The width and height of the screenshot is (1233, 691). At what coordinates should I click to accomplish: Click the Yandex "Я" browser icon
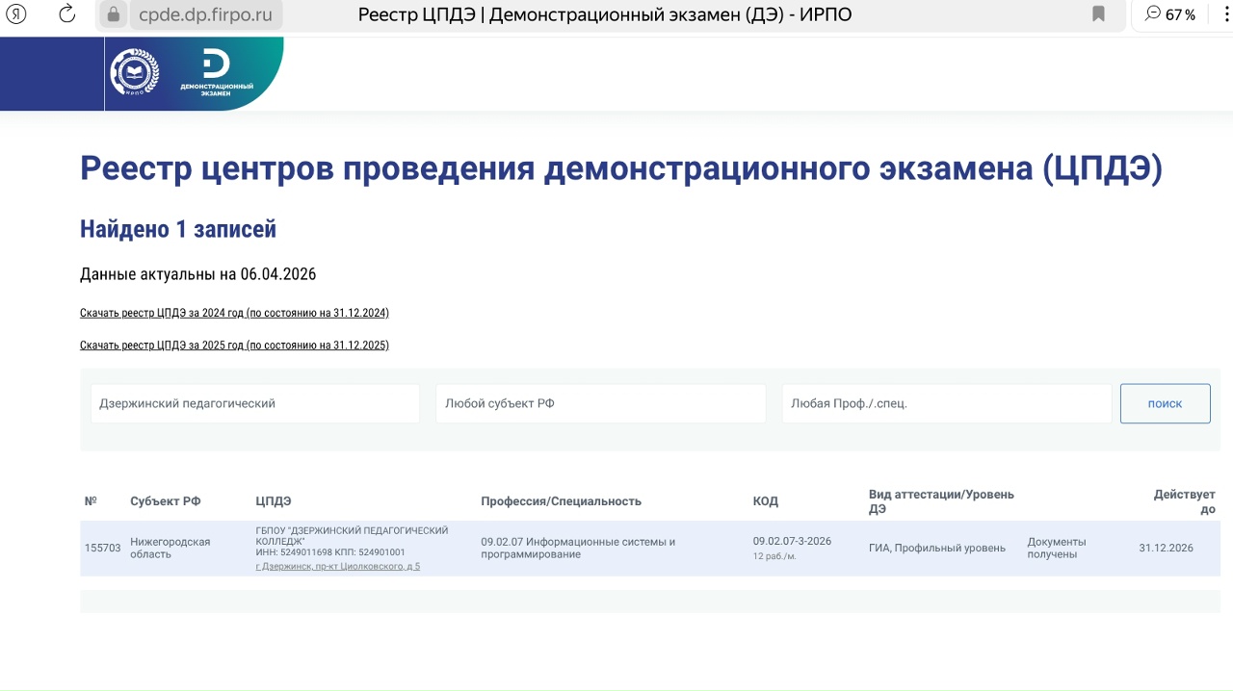tap(17, 14)
